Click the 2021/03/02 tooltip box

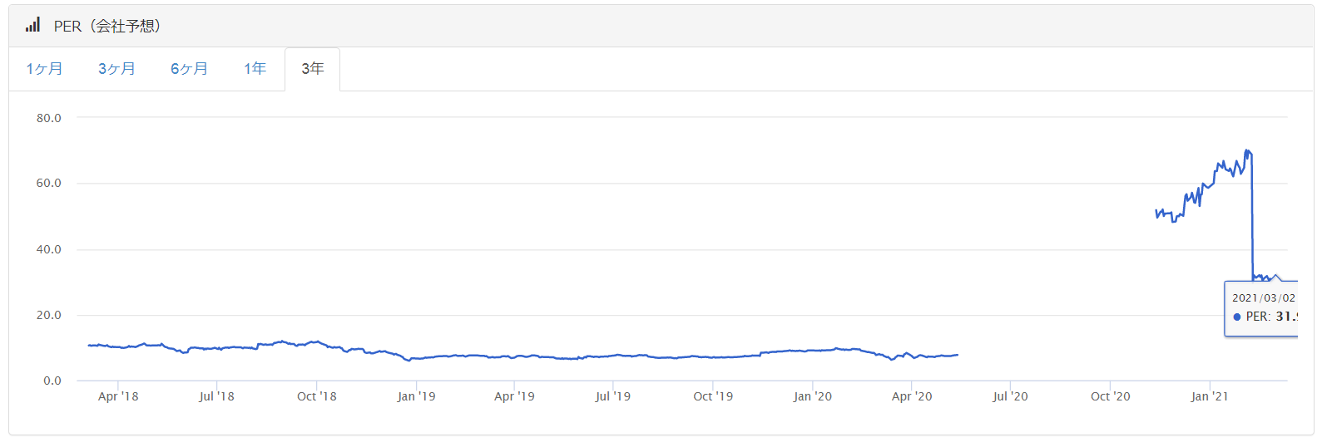tap(1261, 309)
